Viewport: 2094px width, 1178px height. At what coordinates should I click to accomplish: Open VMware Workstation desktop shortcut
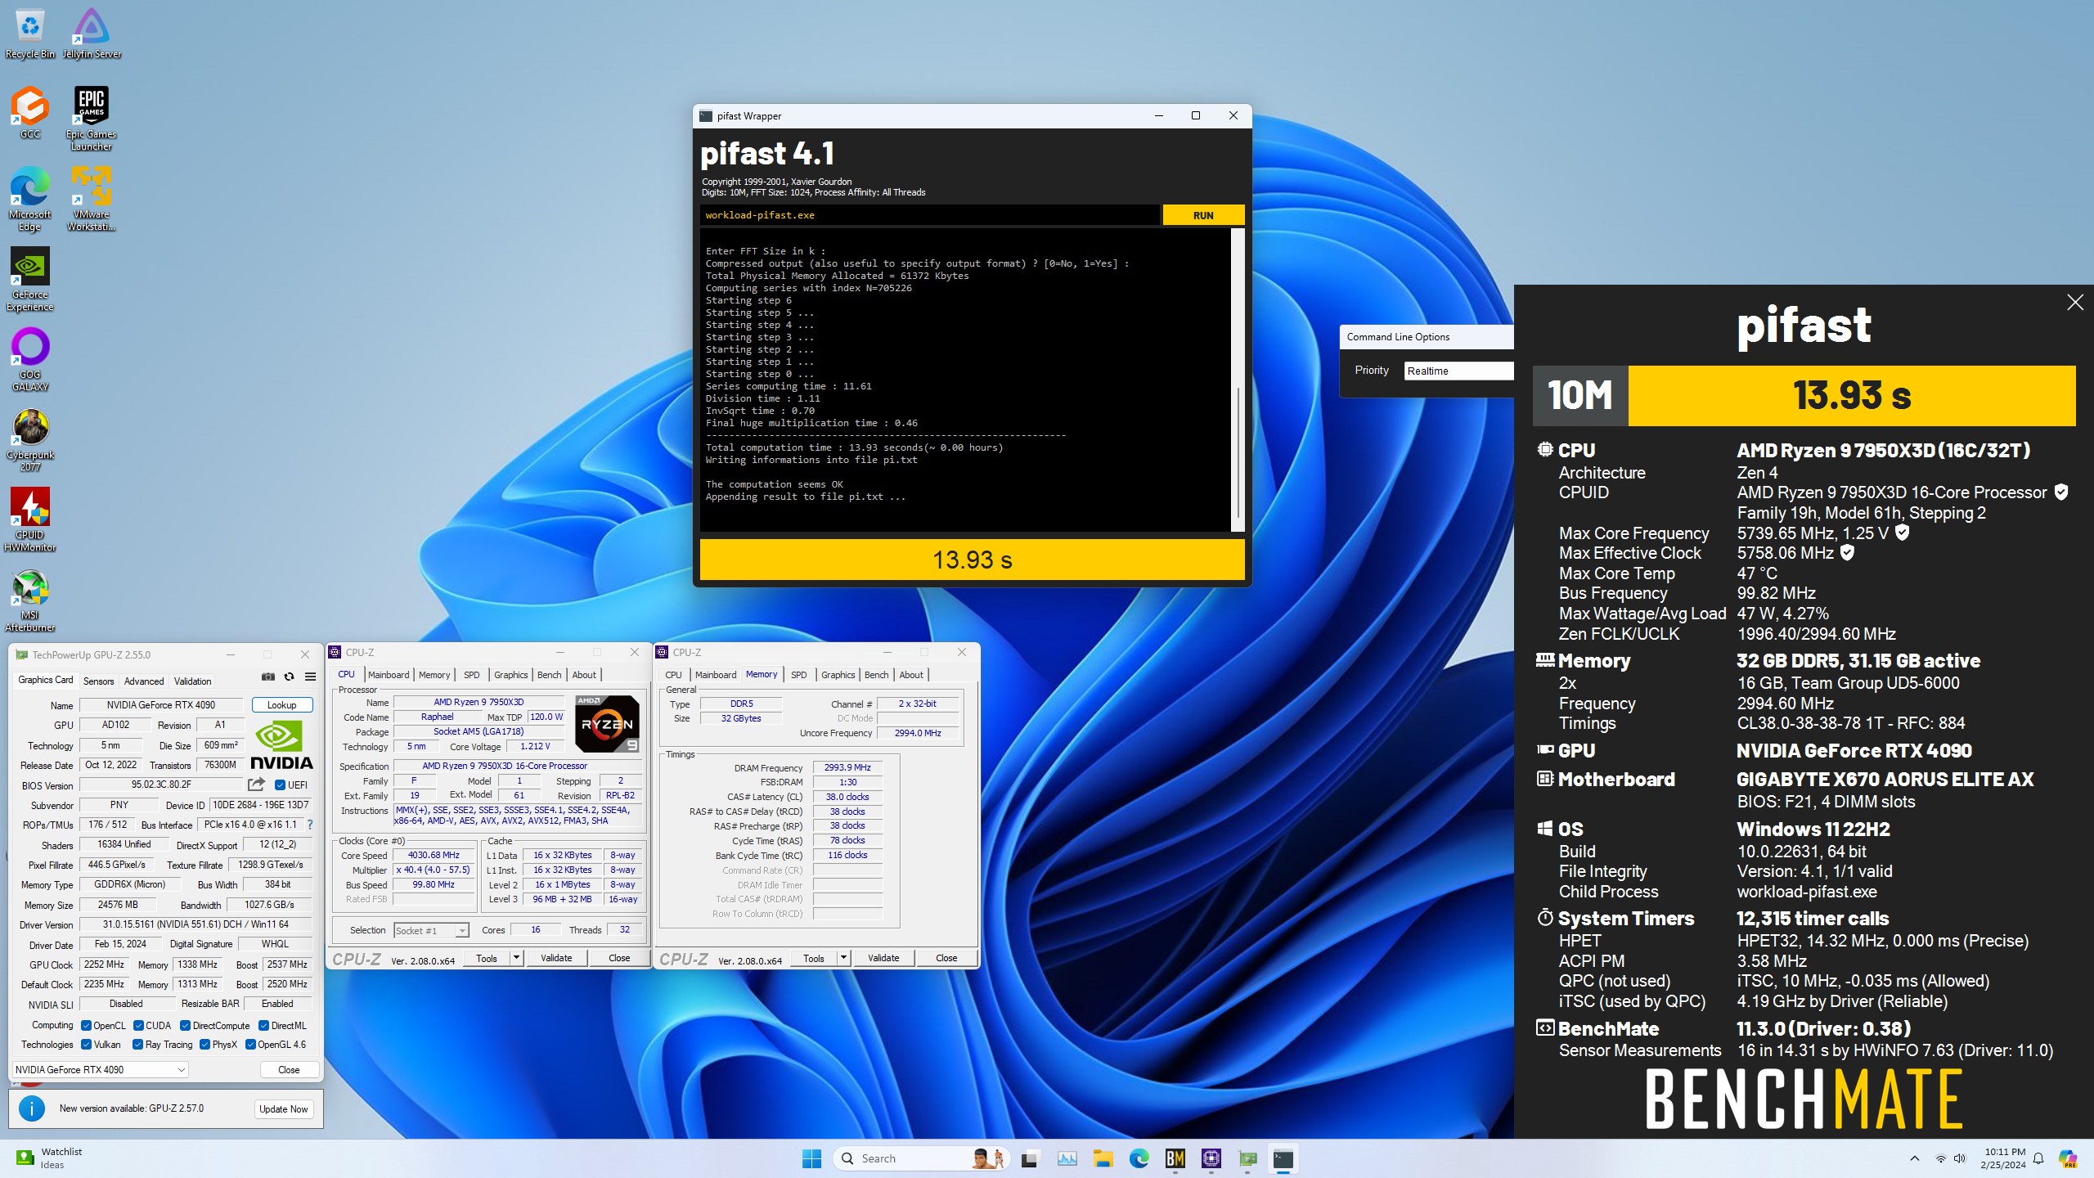pos(92,199)
